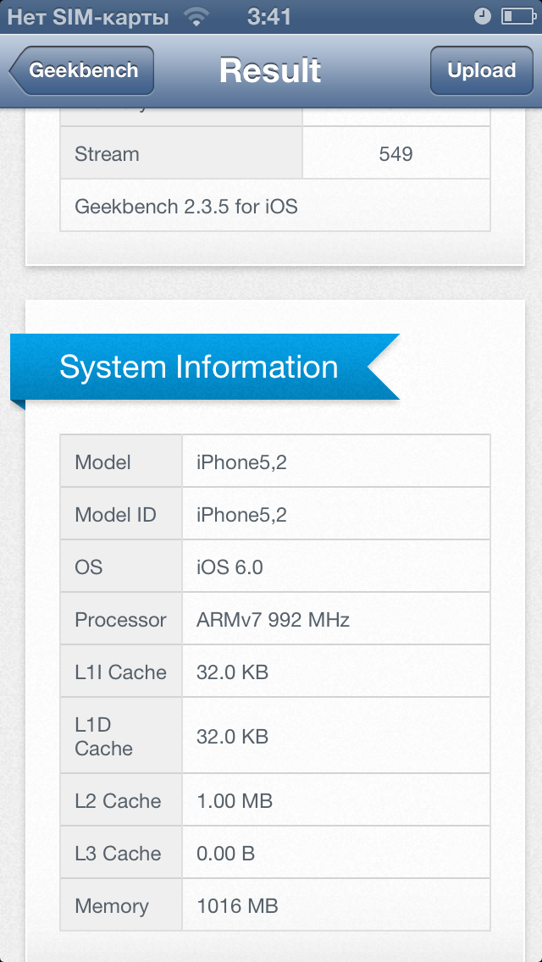Go back to Geekbench screen
The width and height of the screenshot is (542, 962).
[x=81, y=70]
